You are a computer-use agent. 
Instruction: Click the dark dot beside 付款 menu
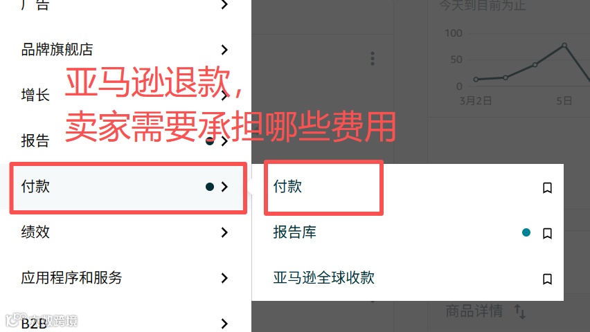pos(210,187)
